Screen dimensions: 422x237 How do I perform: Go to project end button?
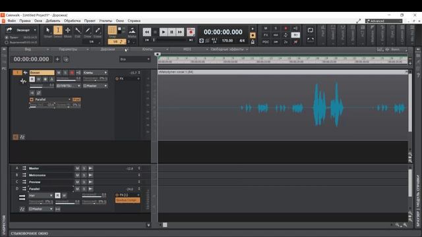click(191, 40)
